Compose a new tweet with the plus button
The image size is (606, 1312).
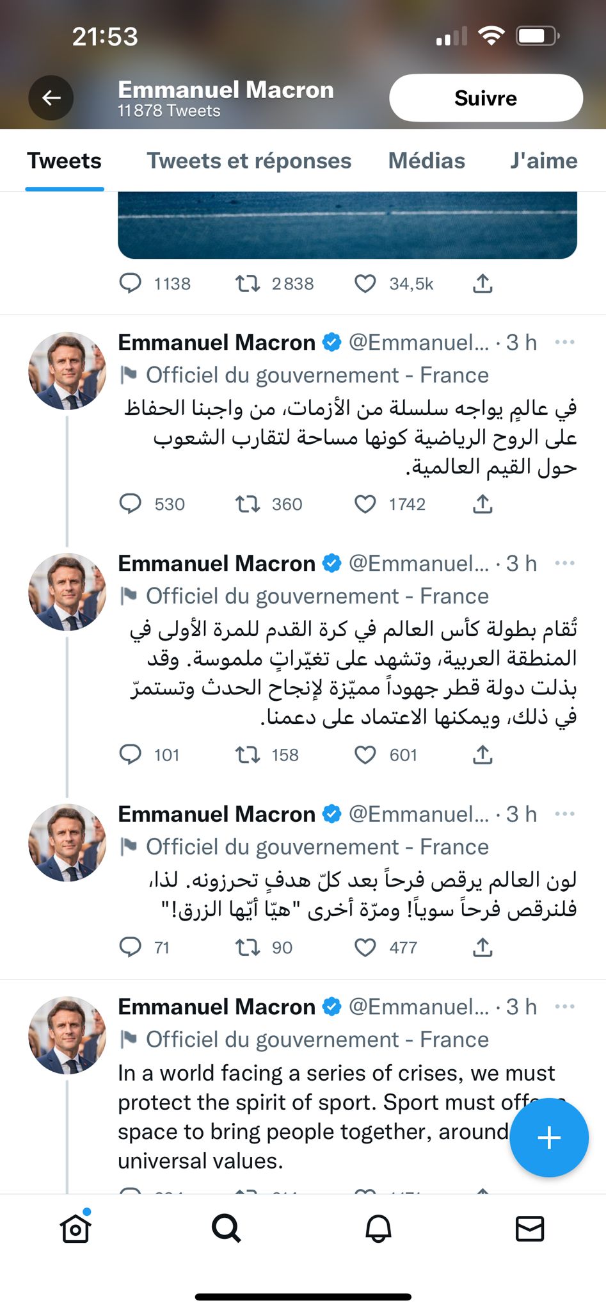548,1138
